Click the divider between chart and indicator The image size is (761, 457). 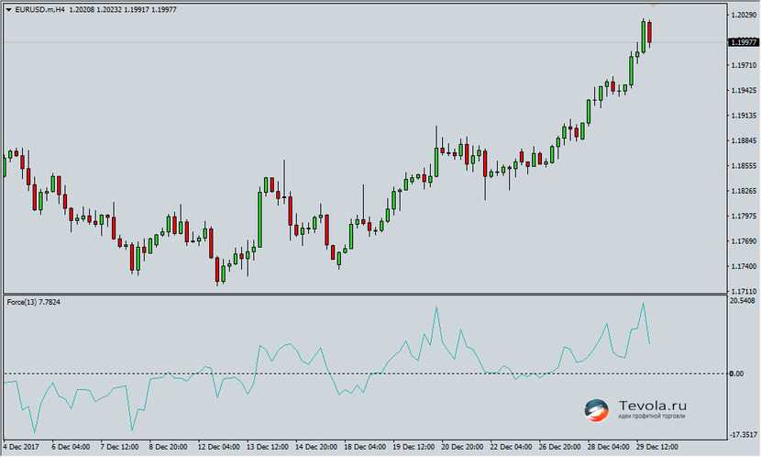click(x=367, y=294)
